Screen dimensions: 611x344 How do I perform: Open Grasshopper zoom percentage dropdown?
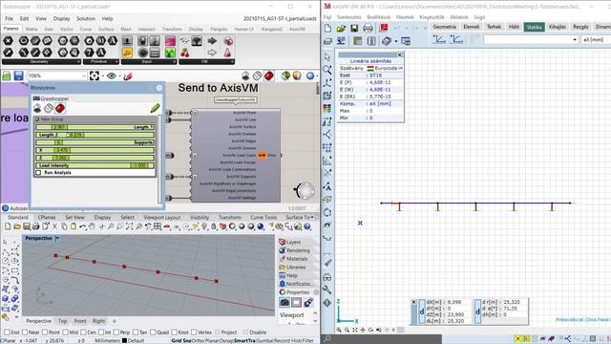(x=84, y=75)
